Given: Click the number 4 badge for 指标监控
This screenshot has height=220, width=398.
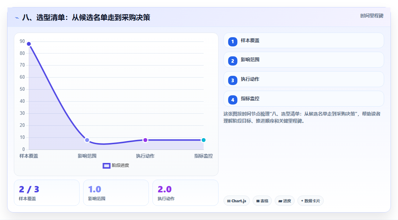Looking at the screenshot, I should 232,100.
